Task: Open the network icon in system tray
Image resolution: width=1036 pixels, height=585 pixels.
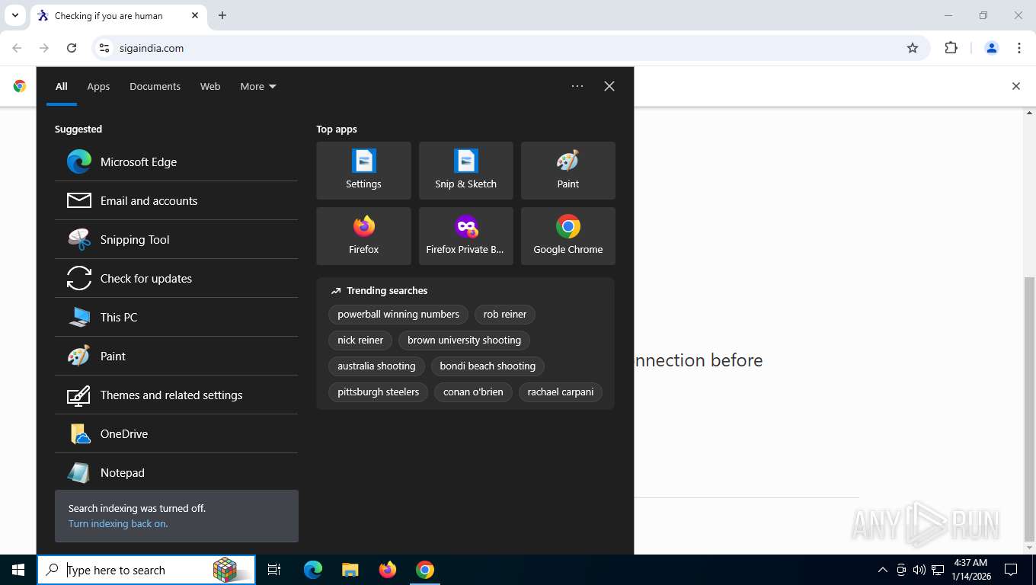Action: 938,570
